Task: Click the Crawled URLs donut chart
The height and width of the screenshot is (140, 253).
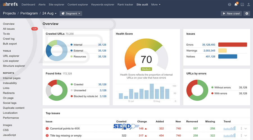Action: point(57,50)
